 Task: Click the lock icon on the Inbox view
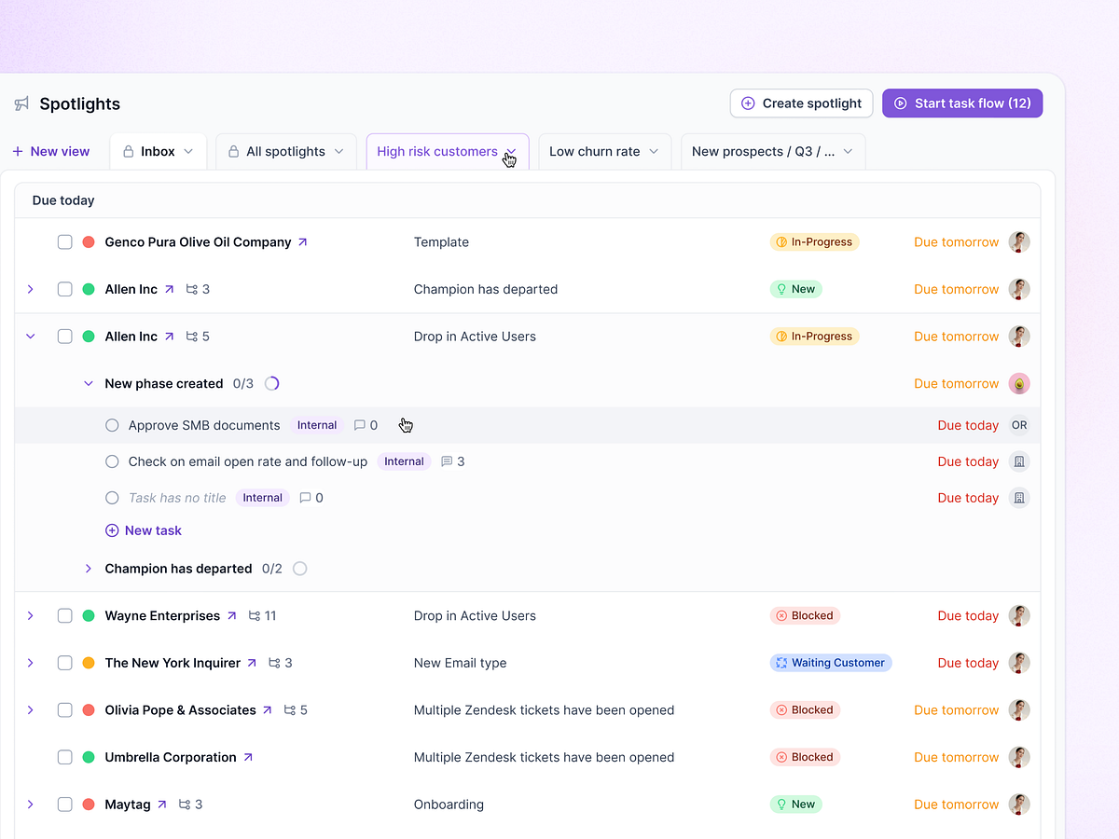coord(131,151)
